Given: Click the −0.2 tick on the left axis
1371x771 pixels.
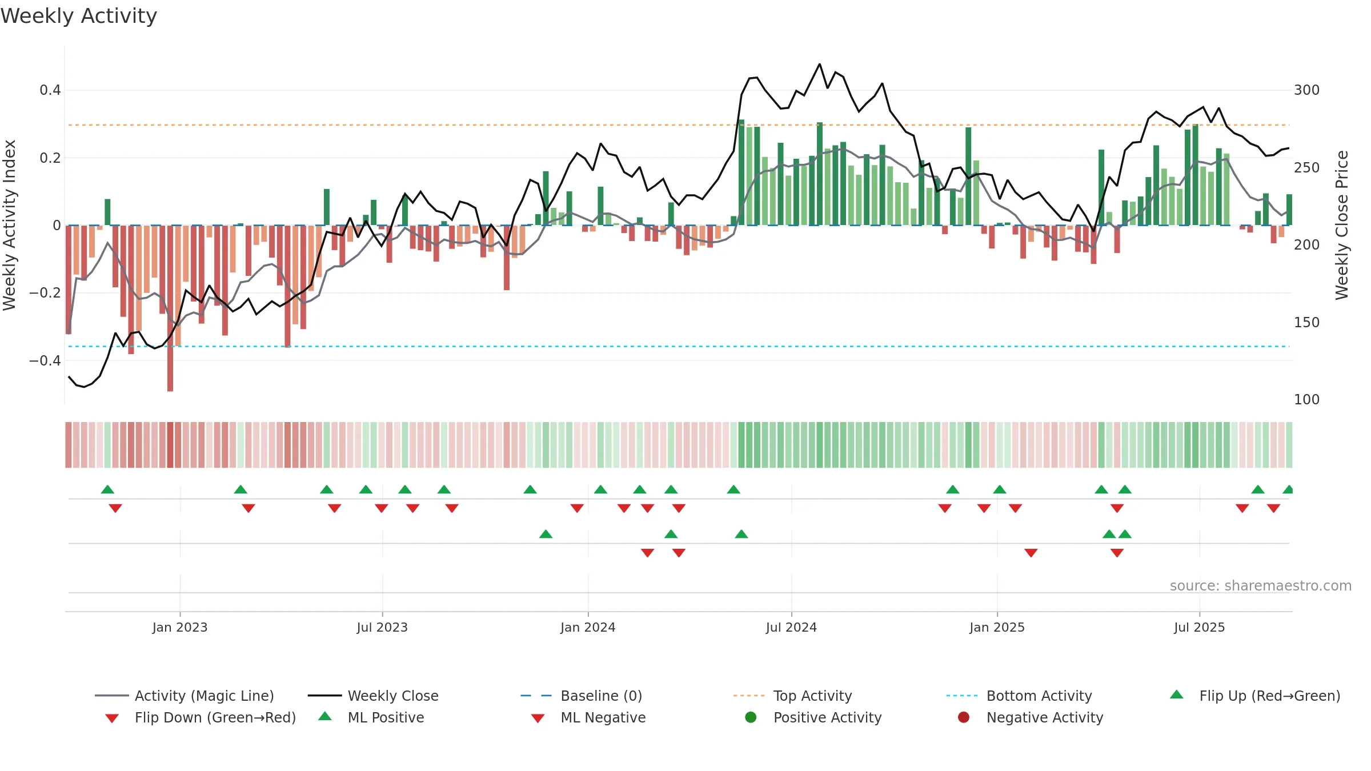Looking at the screenshot, I should 45,293.
